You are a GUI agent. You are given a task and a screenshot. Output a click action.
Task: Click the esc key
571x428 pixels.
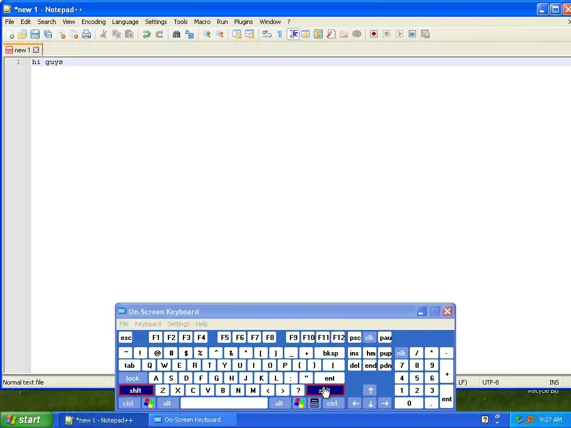[125, 338]
